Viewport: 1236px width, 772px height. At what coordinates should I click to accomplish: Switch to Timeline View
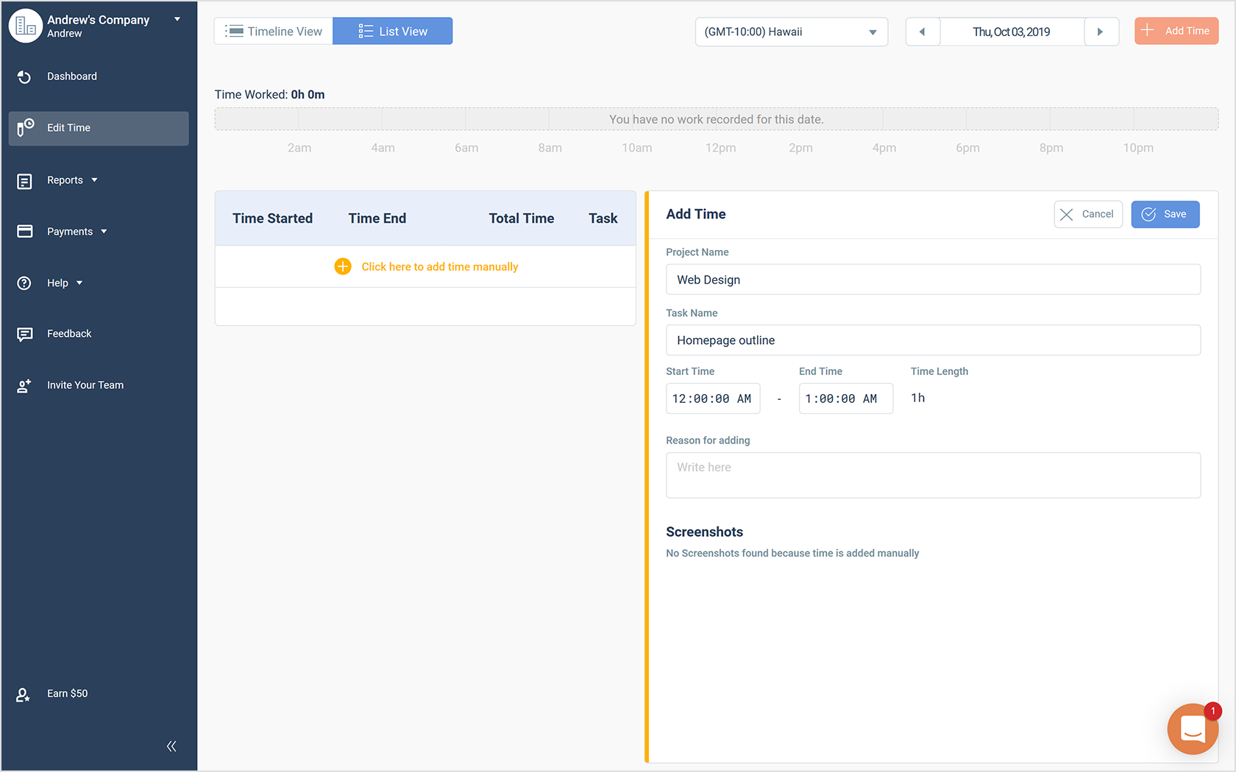(x=273, y=31)
